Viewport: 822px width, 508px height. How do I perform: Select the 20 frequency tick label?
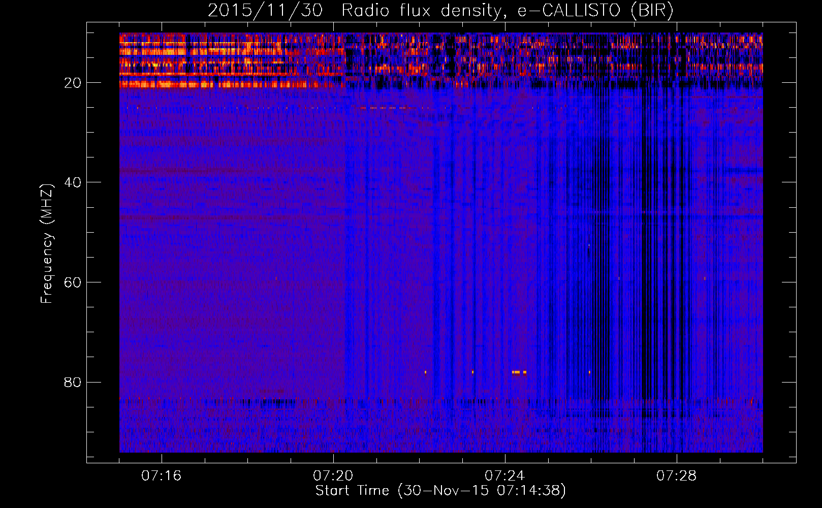[73, 83]
